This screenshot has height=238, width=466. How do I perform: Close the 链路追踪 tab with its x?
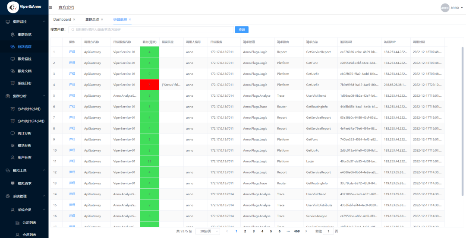click(130, 19)
